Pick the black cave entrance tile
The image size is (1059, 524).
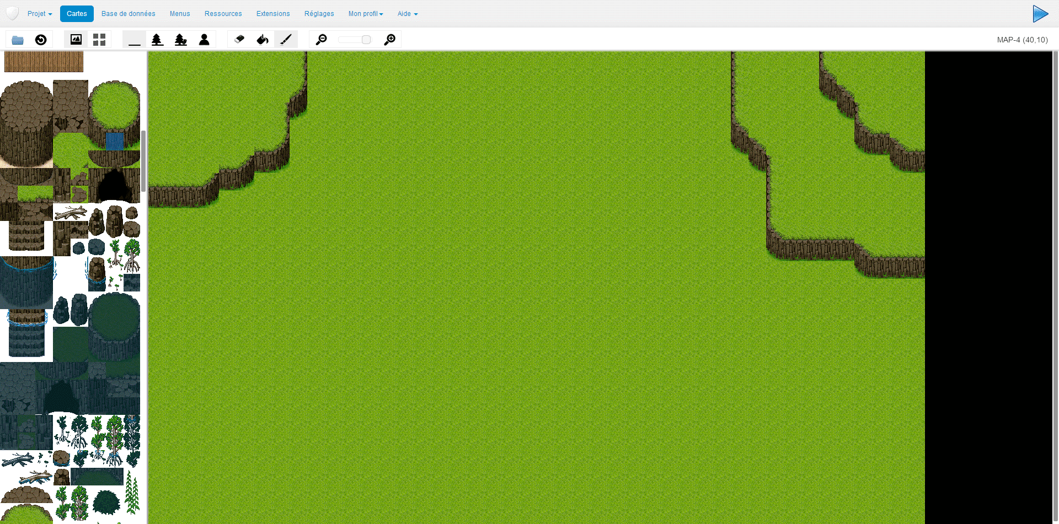[115, 186]
